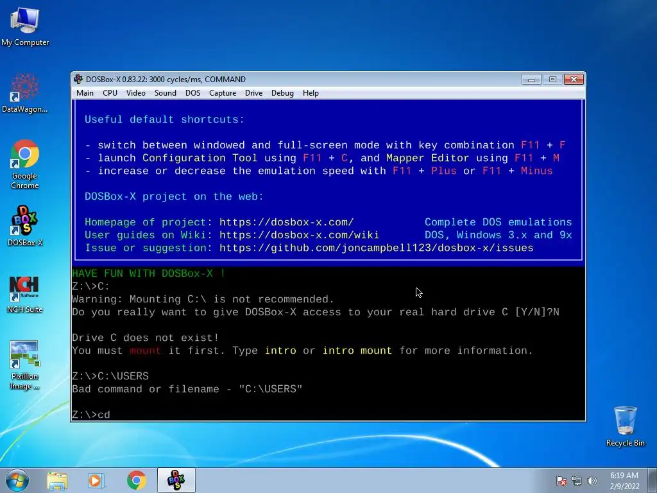The height and width of the screenshot is (493, 657).
Task: Click the github dosbox-x issues URL
Action: point(376,248)
